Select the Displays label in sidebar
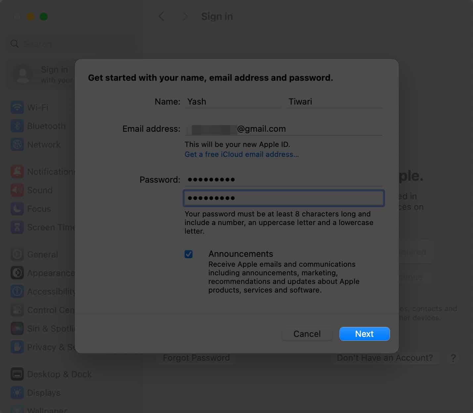Viewport: 473px width, 413px height. 44,392
